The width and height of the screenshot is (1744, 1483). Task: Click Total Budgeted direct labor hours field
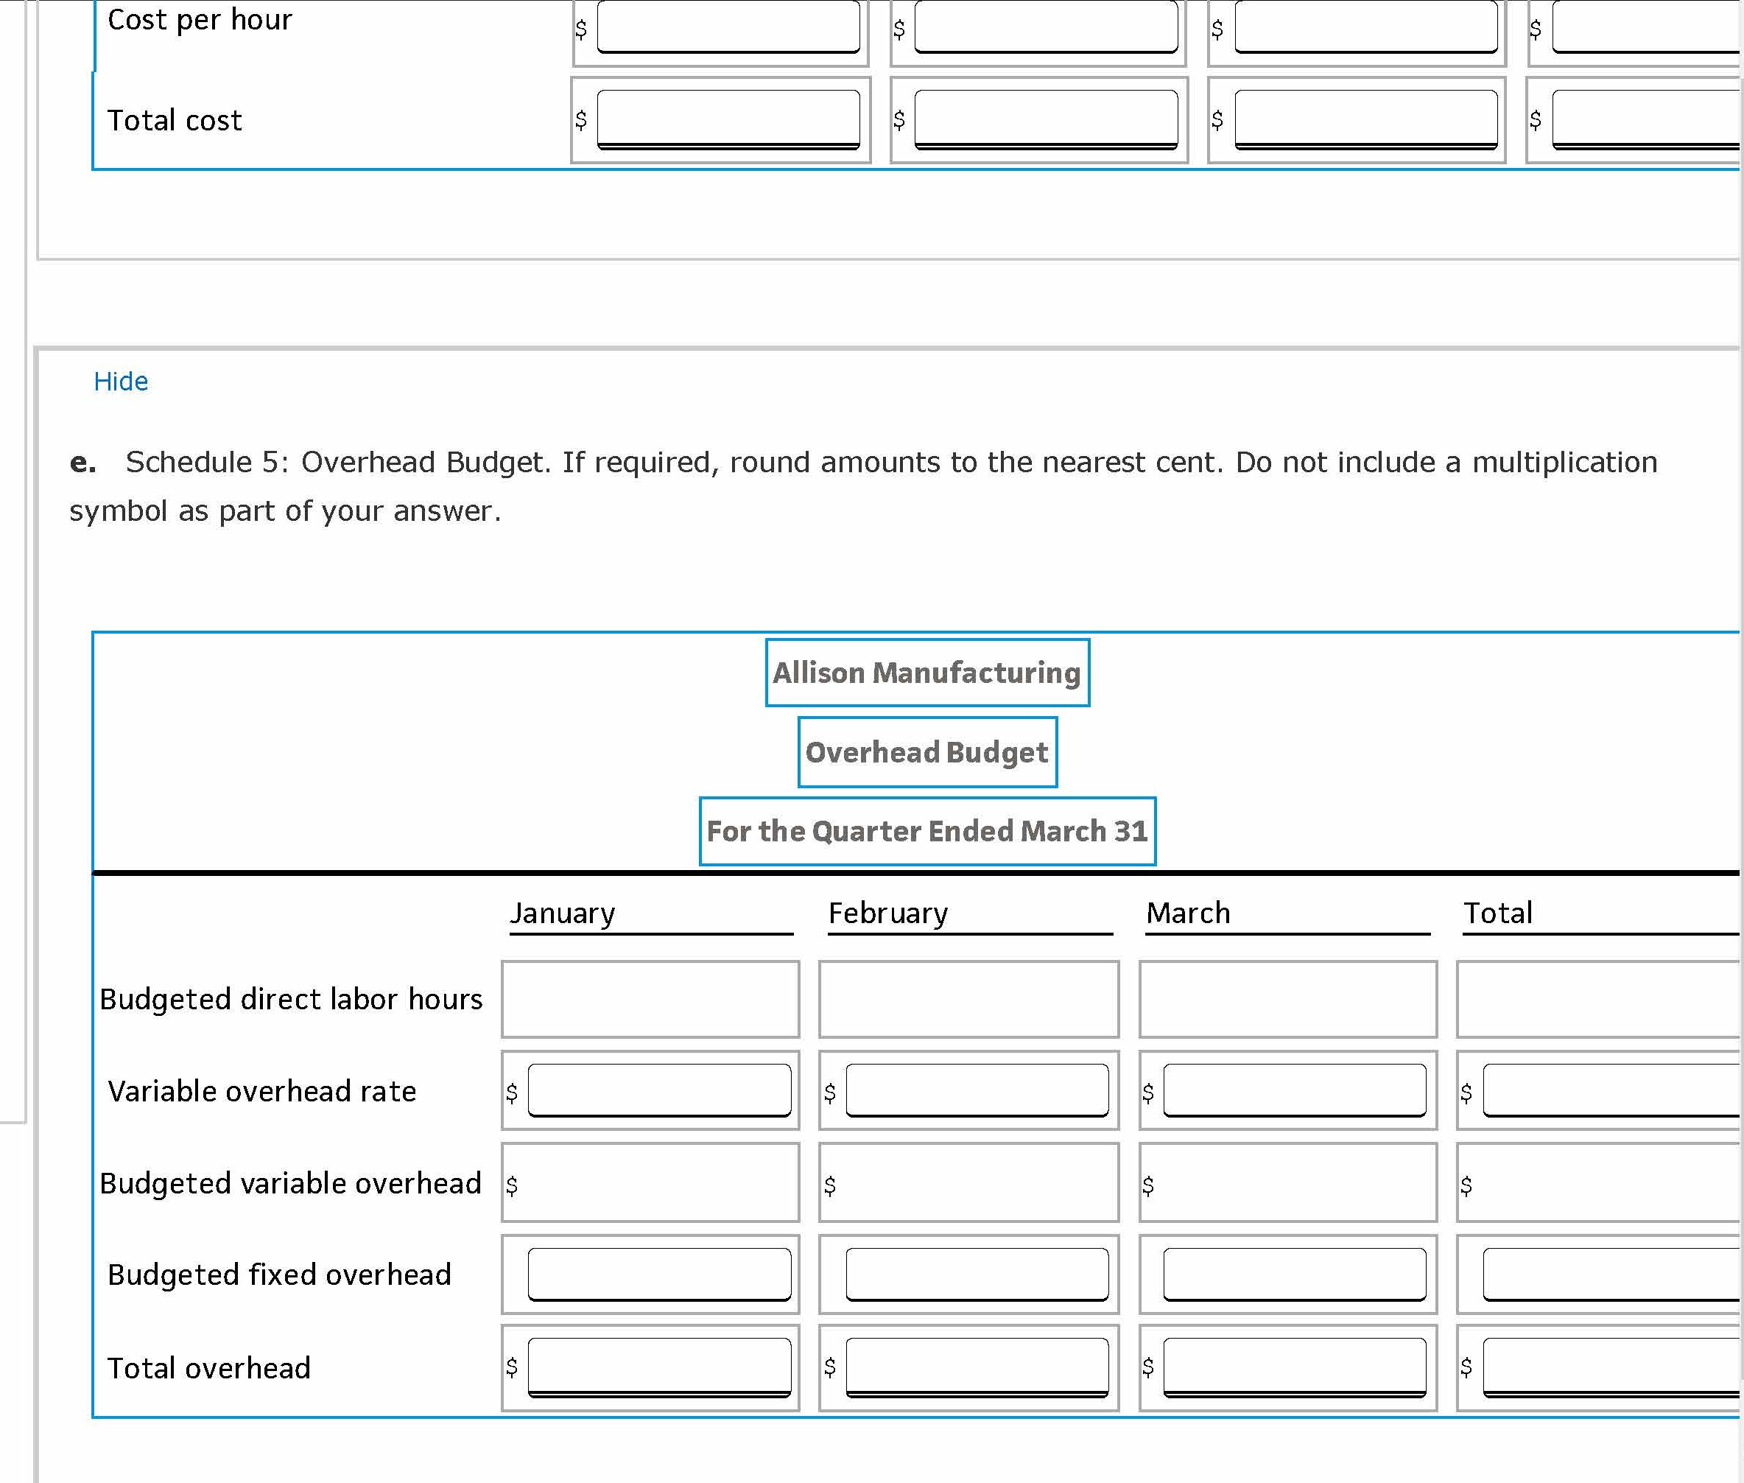(x=1601, y=1000)
